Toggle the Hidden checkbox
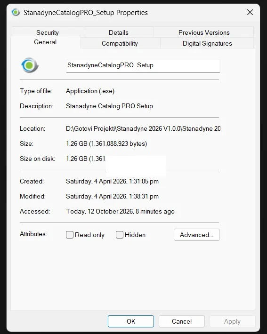Image resolution: width=267 pixels, height=334 pixels. coord(120,235)
